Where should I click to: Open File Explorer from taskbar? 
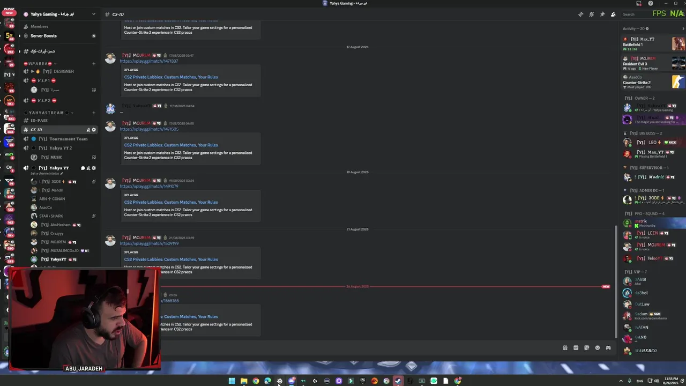[x=244, y=381]
